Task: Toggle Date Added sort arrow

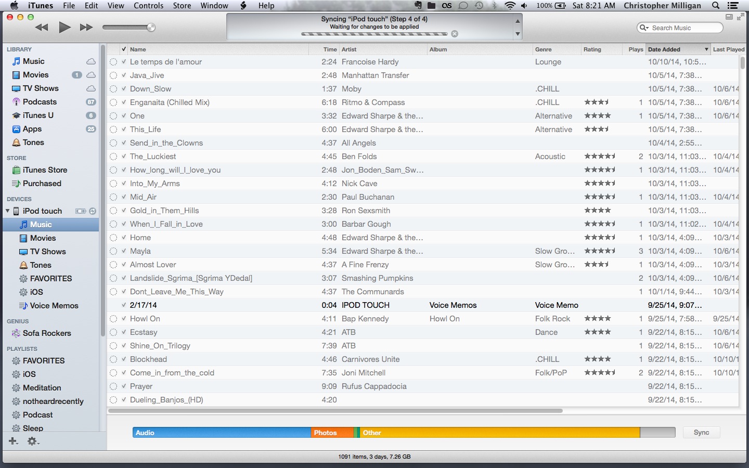Action: pos(706,49)
